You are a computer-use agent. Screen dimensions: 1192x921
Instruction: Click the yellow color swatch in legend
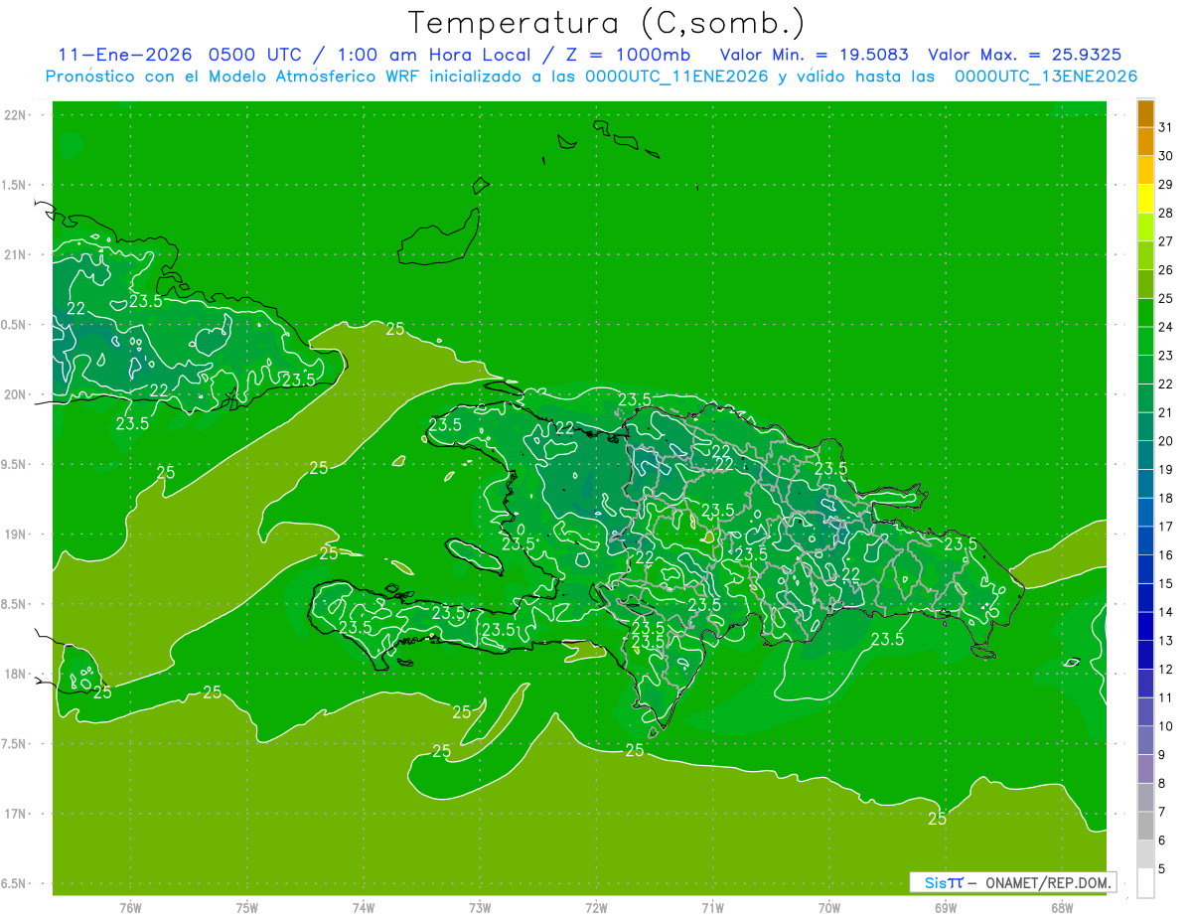[x=1145, y=199]
